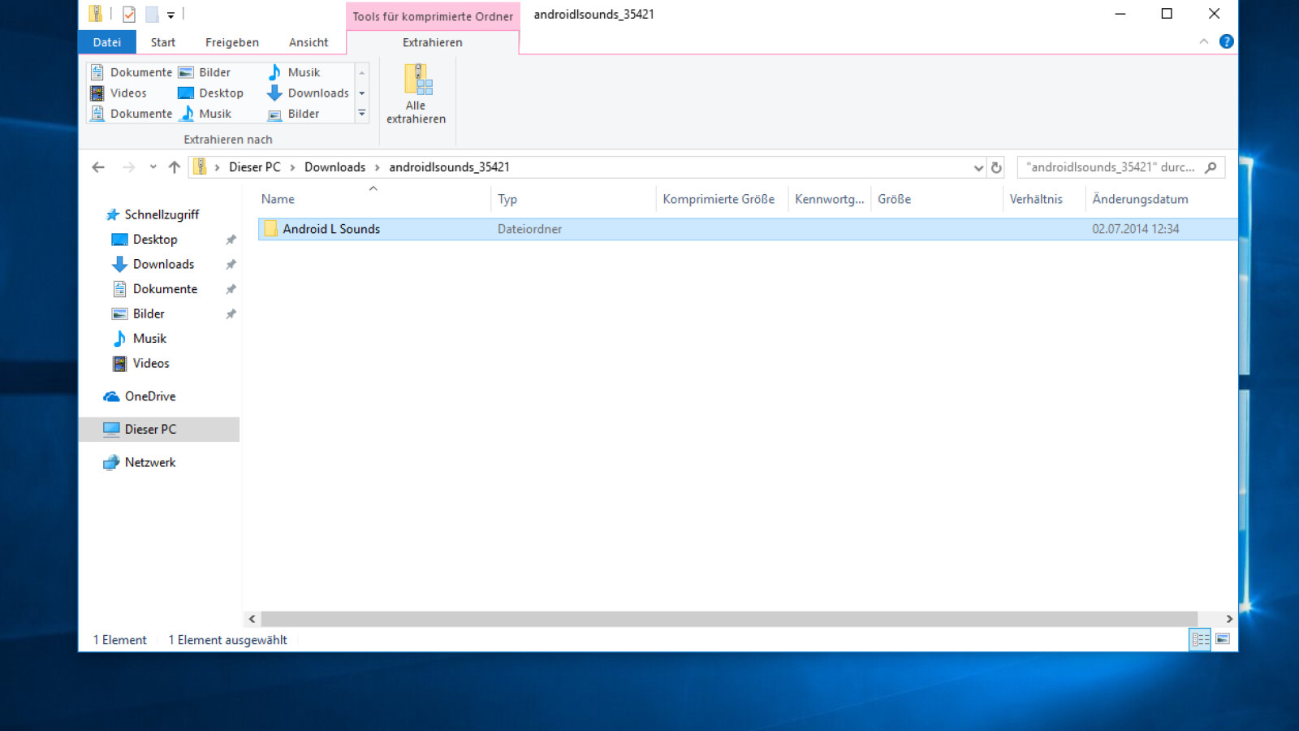Switch to details view layout button

click(x=1200, y=639)
